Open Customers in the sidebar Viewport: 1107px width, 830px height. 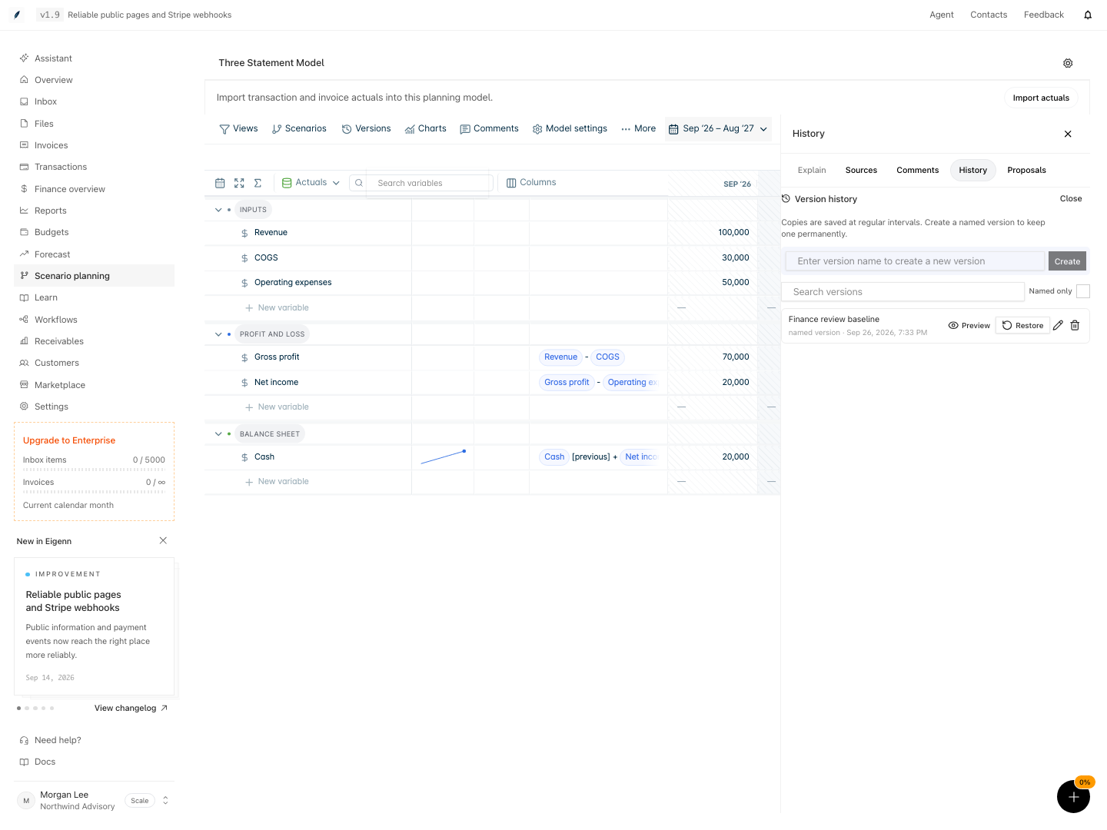coord(94,363)
